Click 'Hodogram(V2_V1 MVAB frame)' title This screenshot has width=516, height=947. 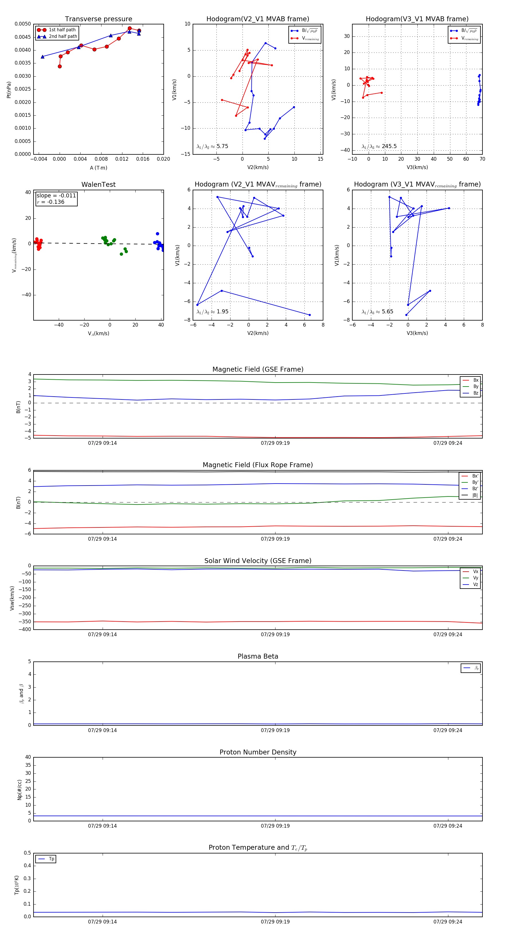point(258,19)
